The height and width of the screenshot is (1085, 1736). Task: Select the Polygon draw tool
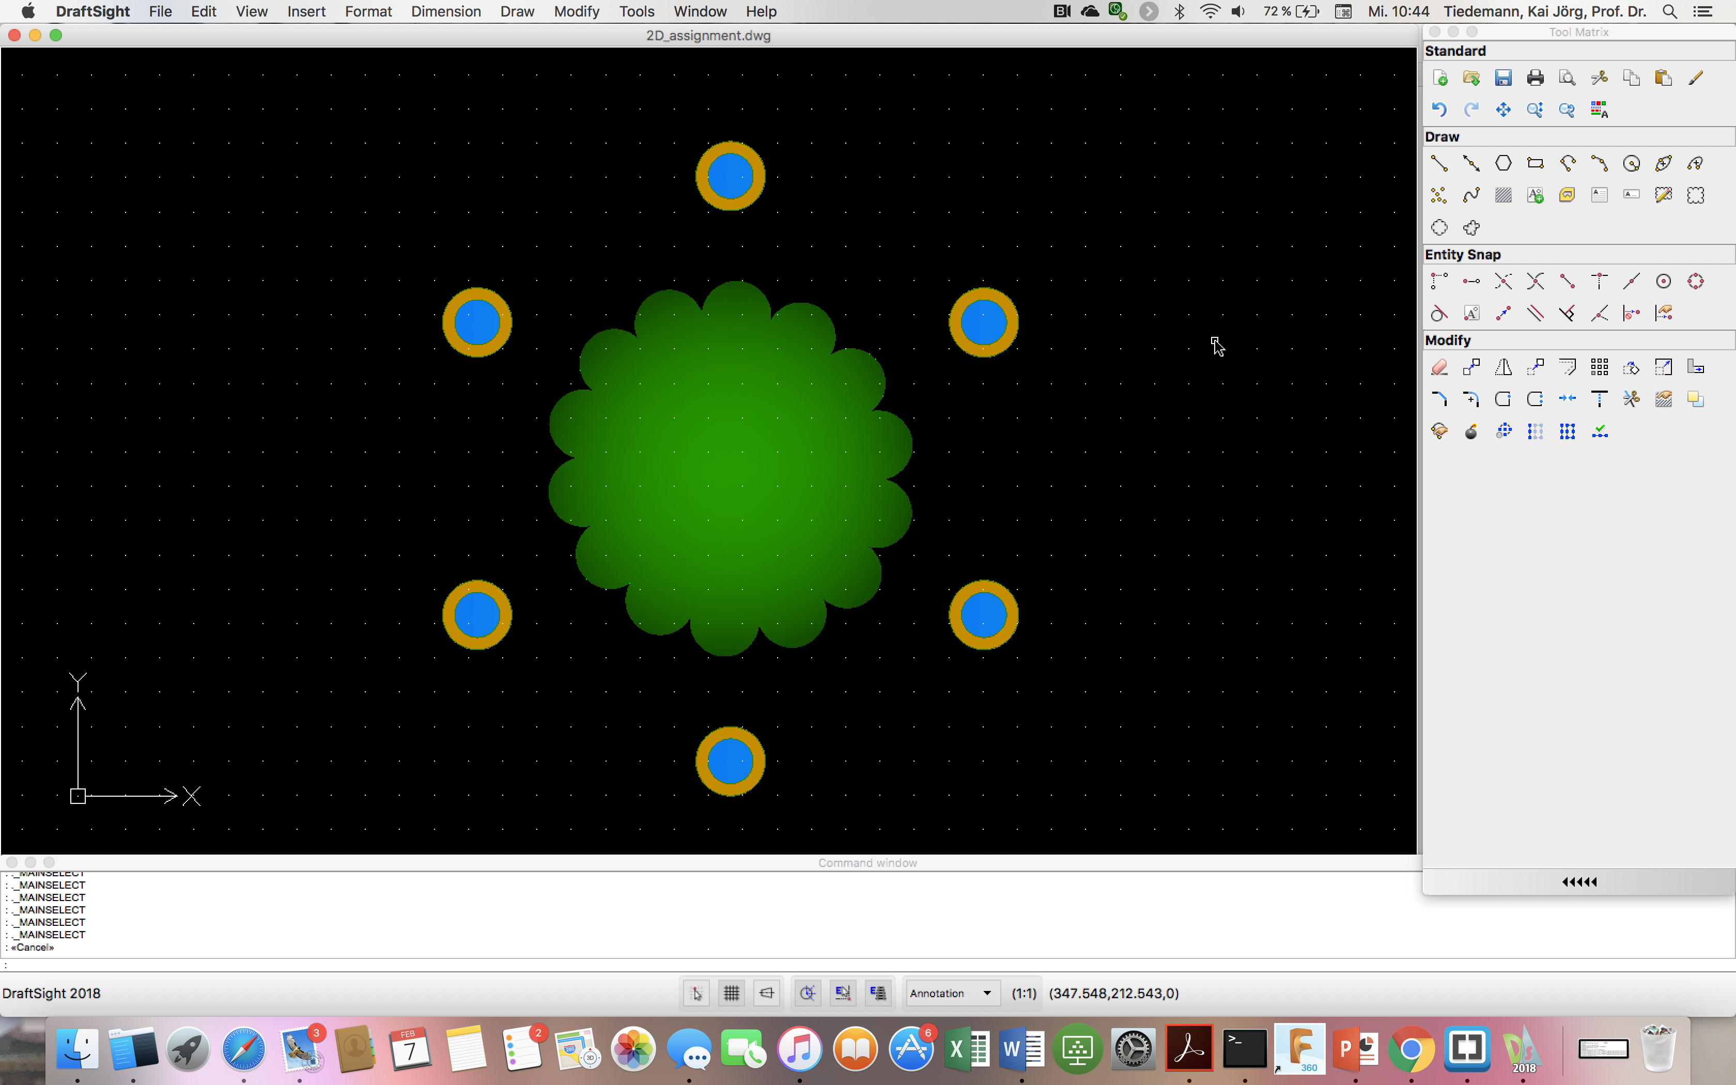click(1503, 164)
